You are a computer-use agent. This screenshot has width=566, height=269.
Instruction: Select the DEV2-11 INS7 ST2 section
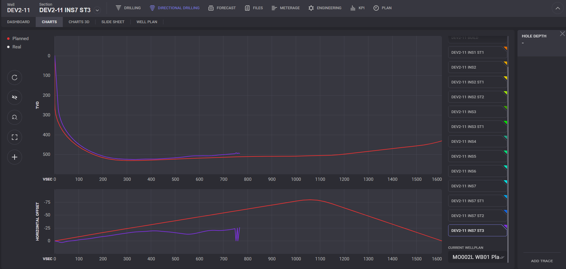pyautogui.click(x=477, y=216)
